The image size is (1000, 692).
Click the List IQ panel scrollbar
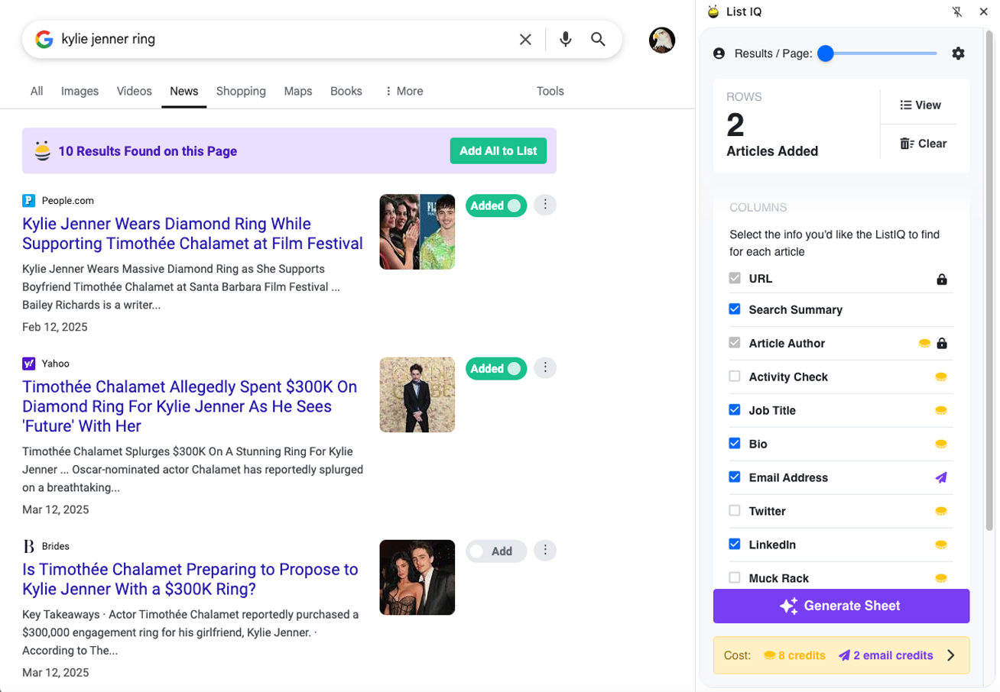pyautogui.click(x=989, y=280)
